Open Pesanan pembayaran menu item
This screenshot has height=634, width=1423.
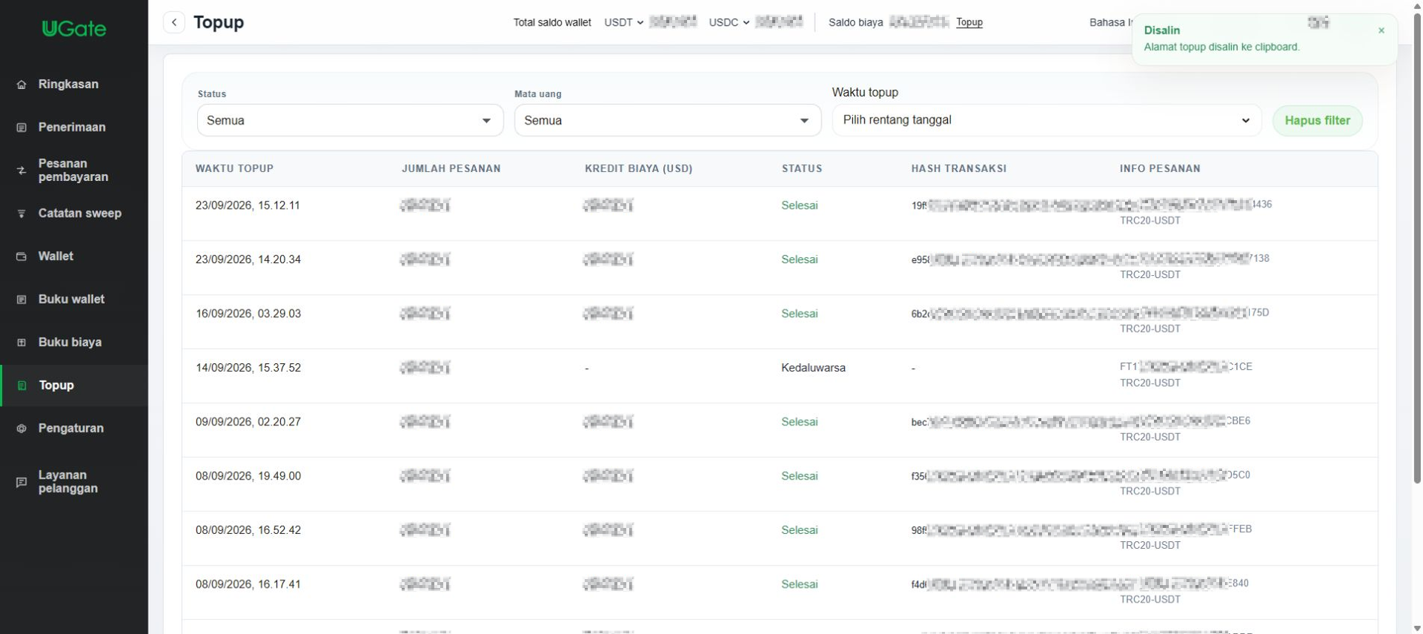[x=73, y=171]
